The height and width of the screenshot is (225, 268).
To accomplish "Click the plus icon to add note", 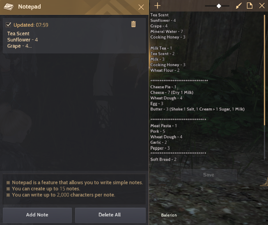I will tap(157, 6).
